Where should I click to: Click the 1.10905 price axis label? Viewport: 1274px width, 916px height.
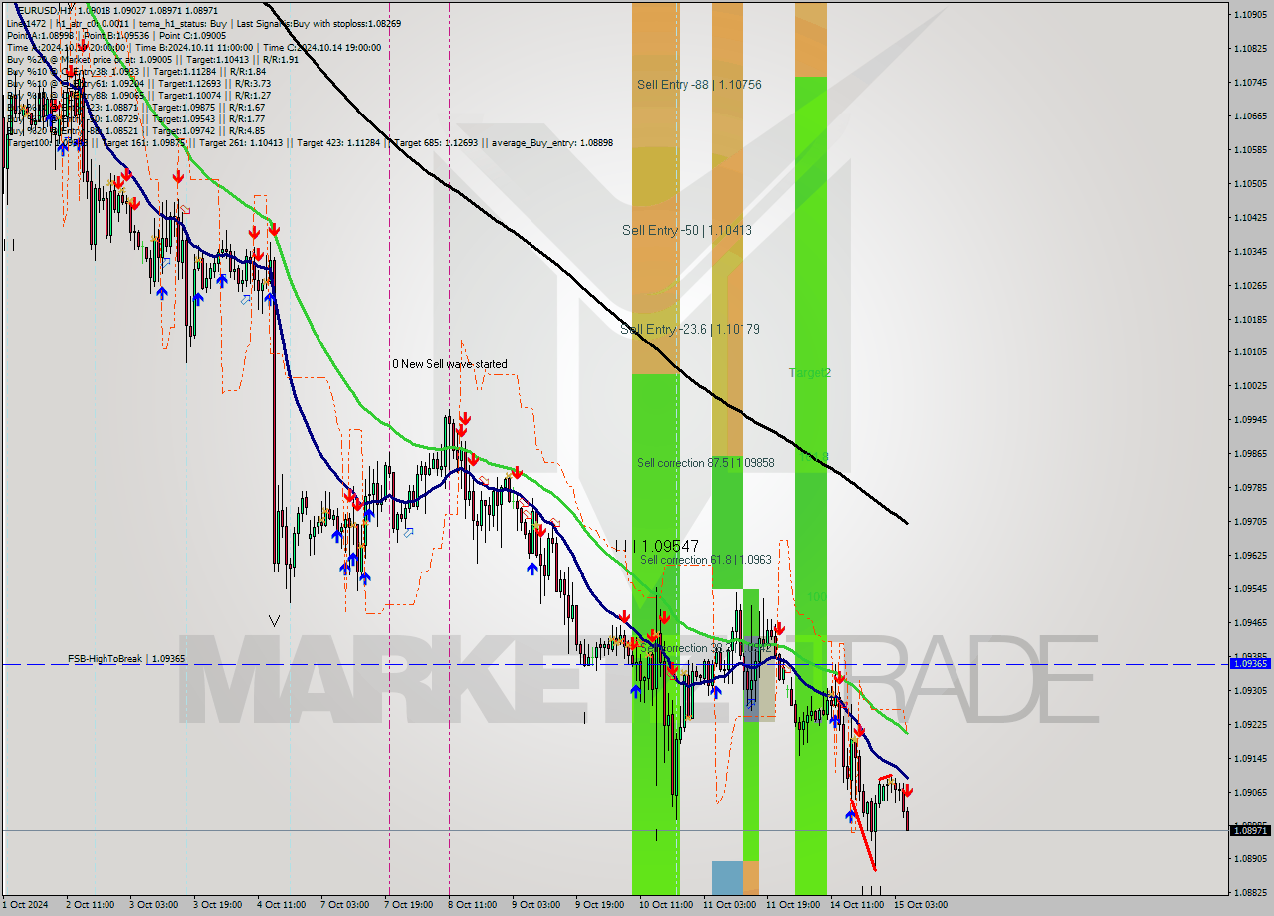[x=1250, y=14]
